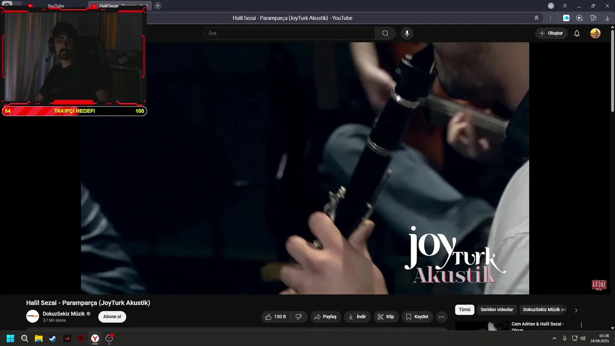Open the YouTube account avatar menu

595,33
